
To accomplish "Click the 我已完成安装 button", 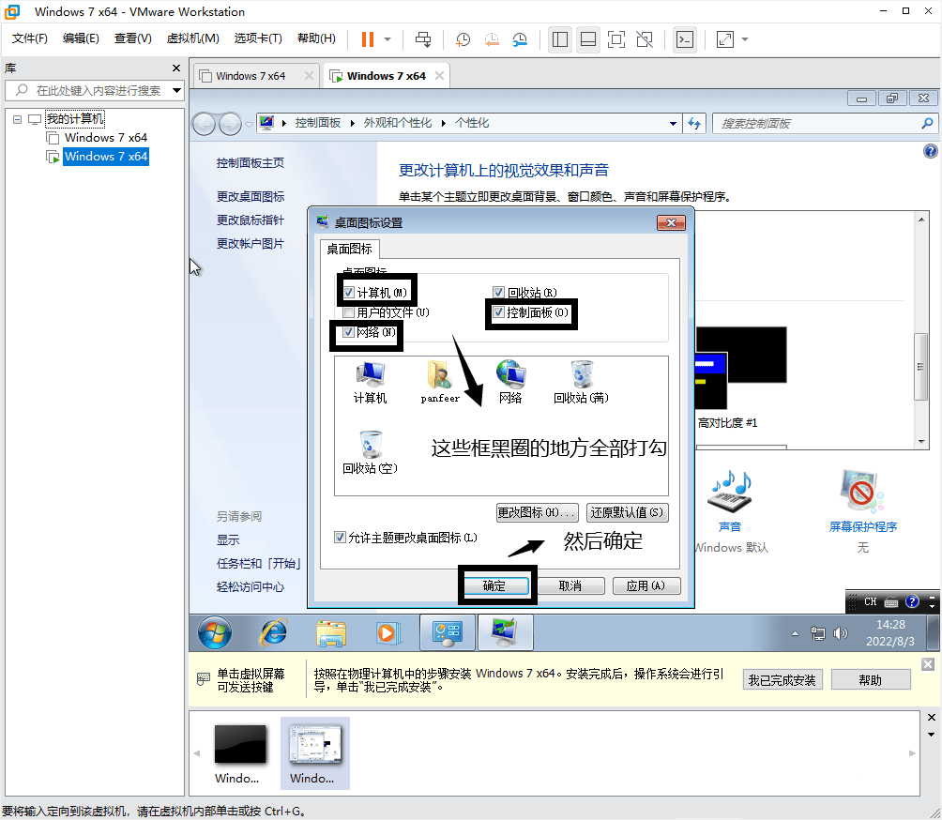I will (782, 680).
